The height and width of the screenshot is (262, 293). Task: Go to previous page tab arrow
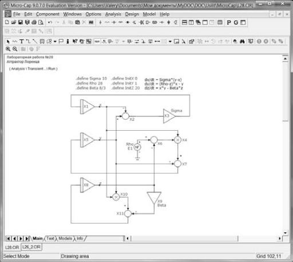click(x=14, y=238)
